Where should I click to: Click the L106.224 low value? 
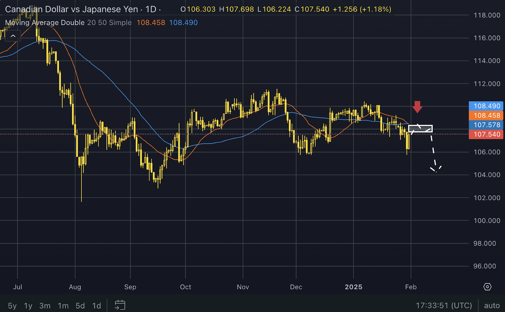[x=274, y=9]
